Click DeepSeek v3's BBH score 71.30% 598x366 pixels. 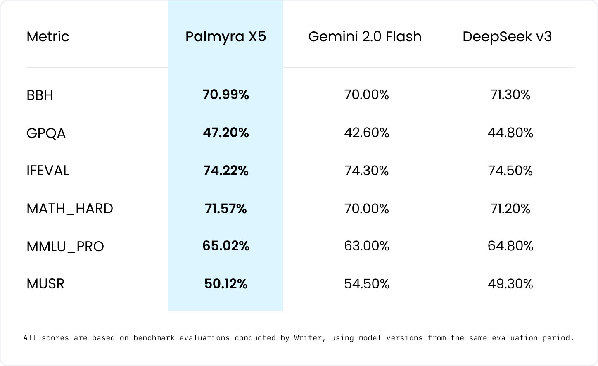(x=510, y=95)
